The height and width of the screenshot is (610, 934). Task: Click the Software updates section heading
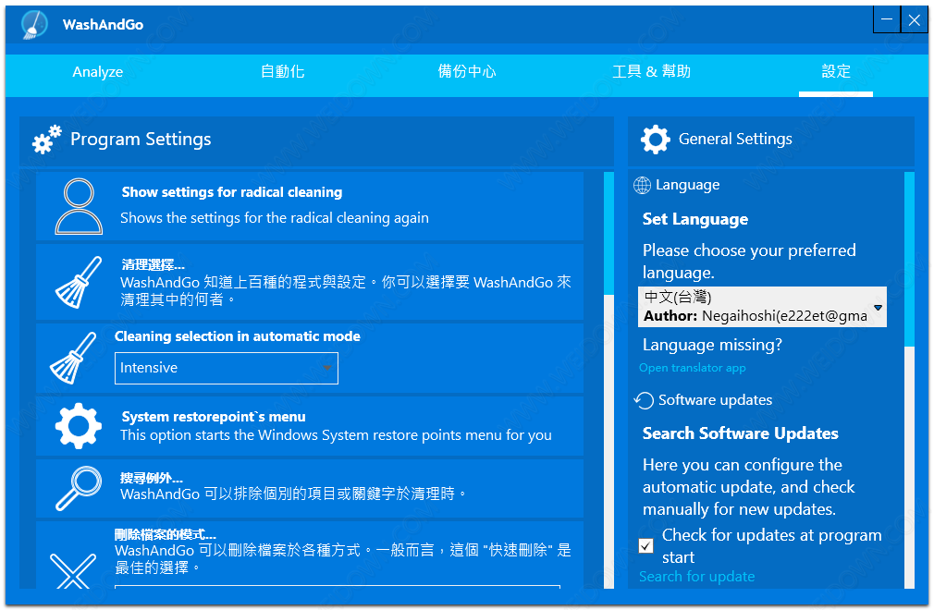[716, 400]
